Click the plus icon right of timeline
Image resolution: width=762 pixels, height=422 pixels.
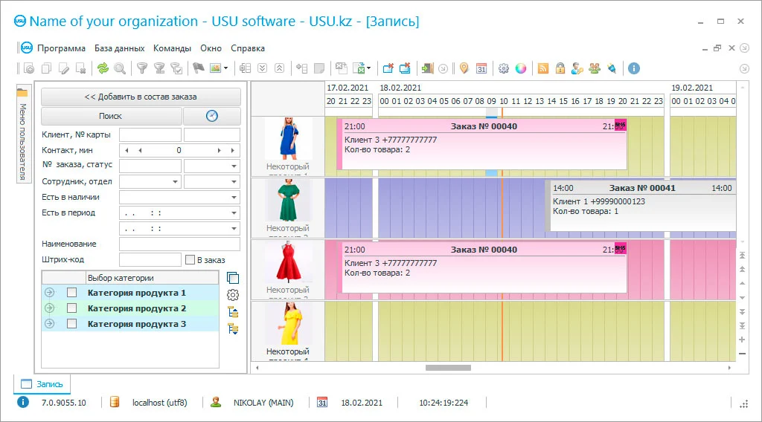[x=742, y=340]
